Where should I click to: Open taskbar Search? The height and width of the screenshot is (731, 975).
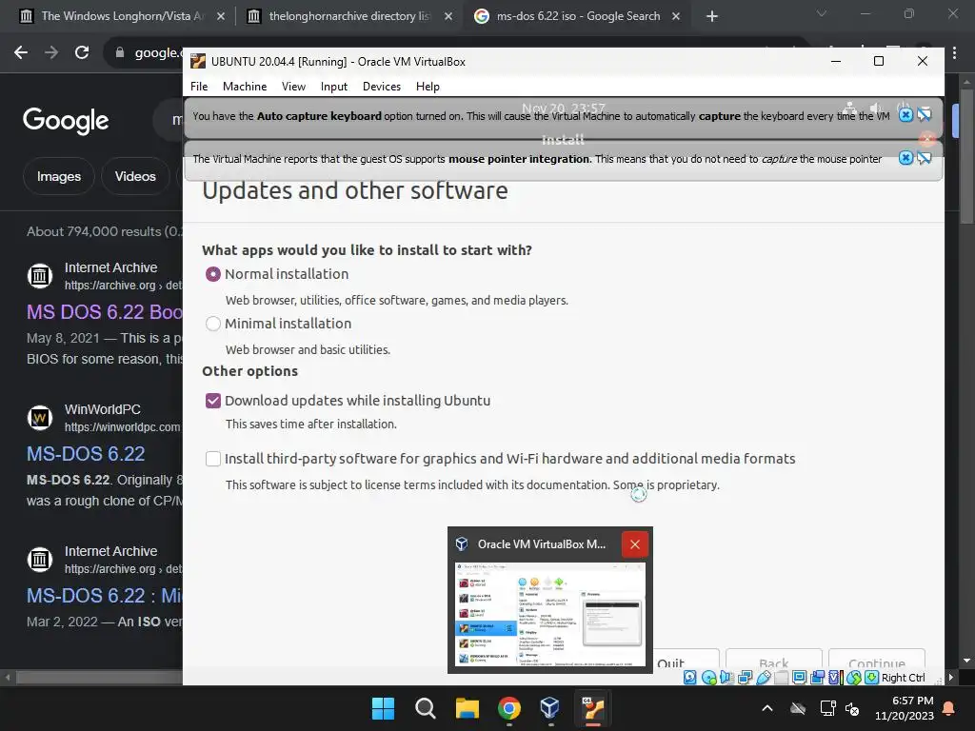click(426, 708)
